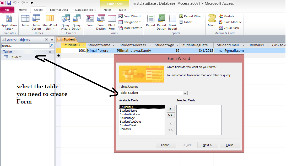Create a new Table
297x166 pixels.
(x=25, y=22)
